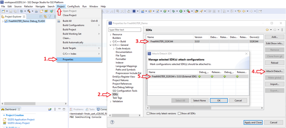The height and width of the screenshot is (128, 286).
Task: Expand the Validation node
Action: pos(110,101)
